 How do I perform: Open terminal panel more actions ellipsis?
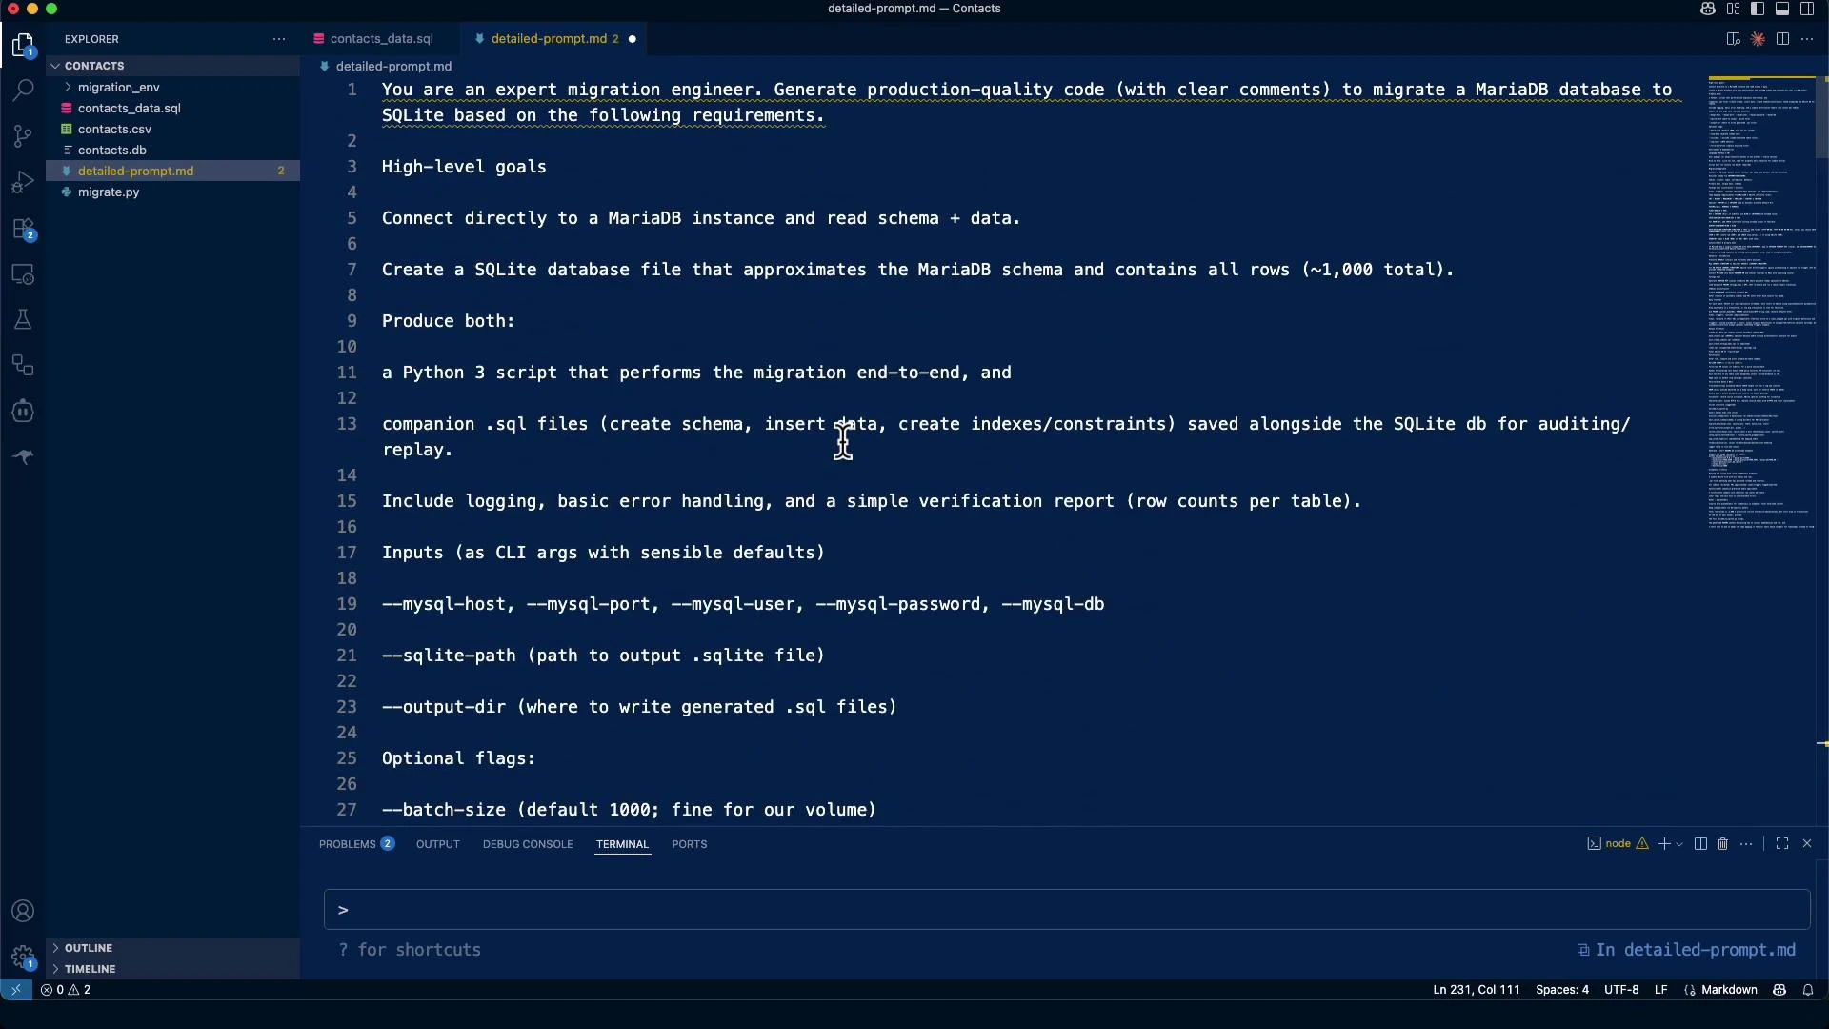(1746, 844)
